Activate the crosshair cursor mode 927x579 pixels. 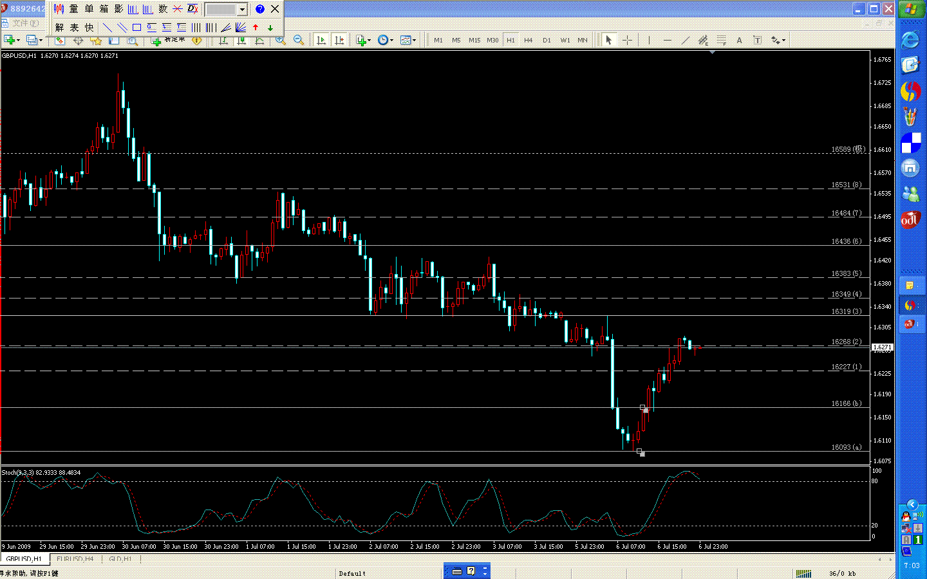pyautogui.click(x=626, y=40)
